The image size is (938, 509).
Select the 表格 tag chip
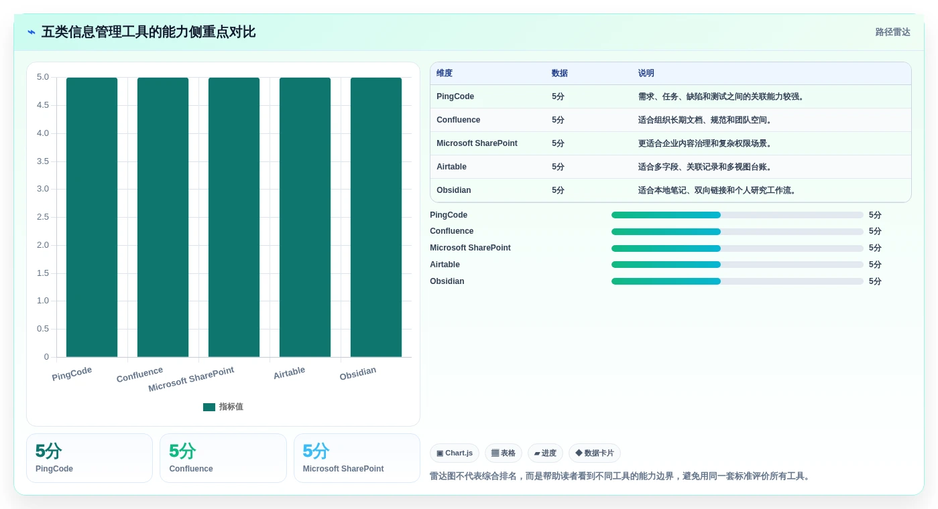coord(504,453)
